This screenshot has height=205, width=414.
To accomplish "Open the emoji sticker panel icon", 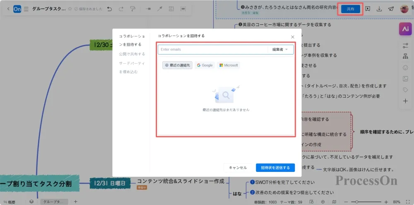I will 405,67.
